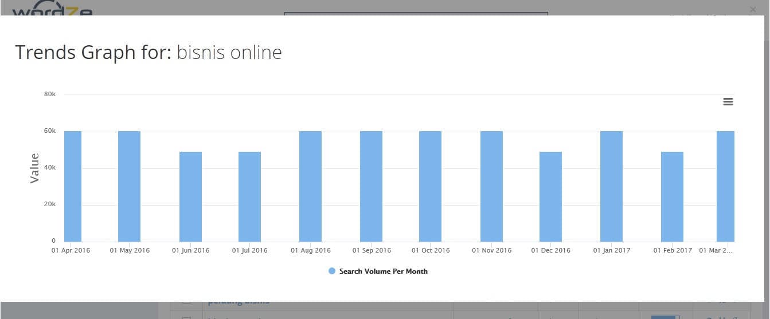Click the 01 Apr 2016 bar
The image size is (770, 319).
[73, 186]
